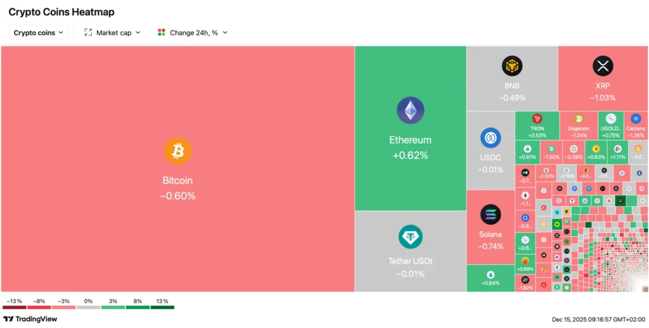Click the Dogecoin icon

(578, 118)
